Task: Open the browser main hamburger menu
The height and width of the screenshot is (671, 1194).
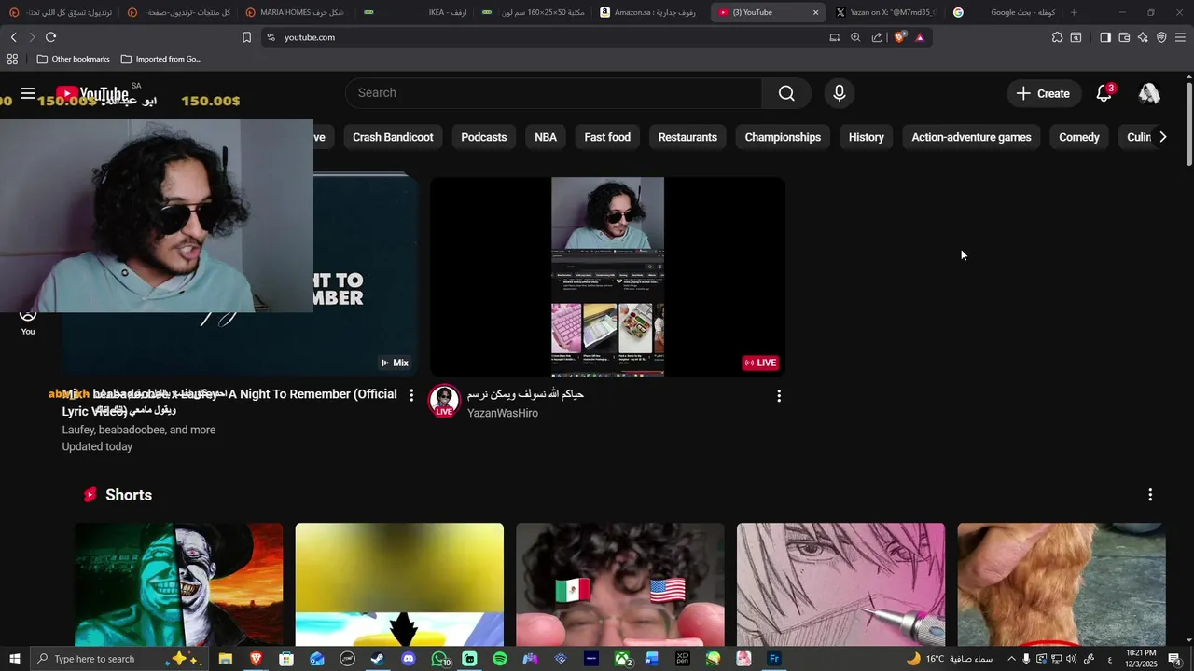Action: 1181,37
